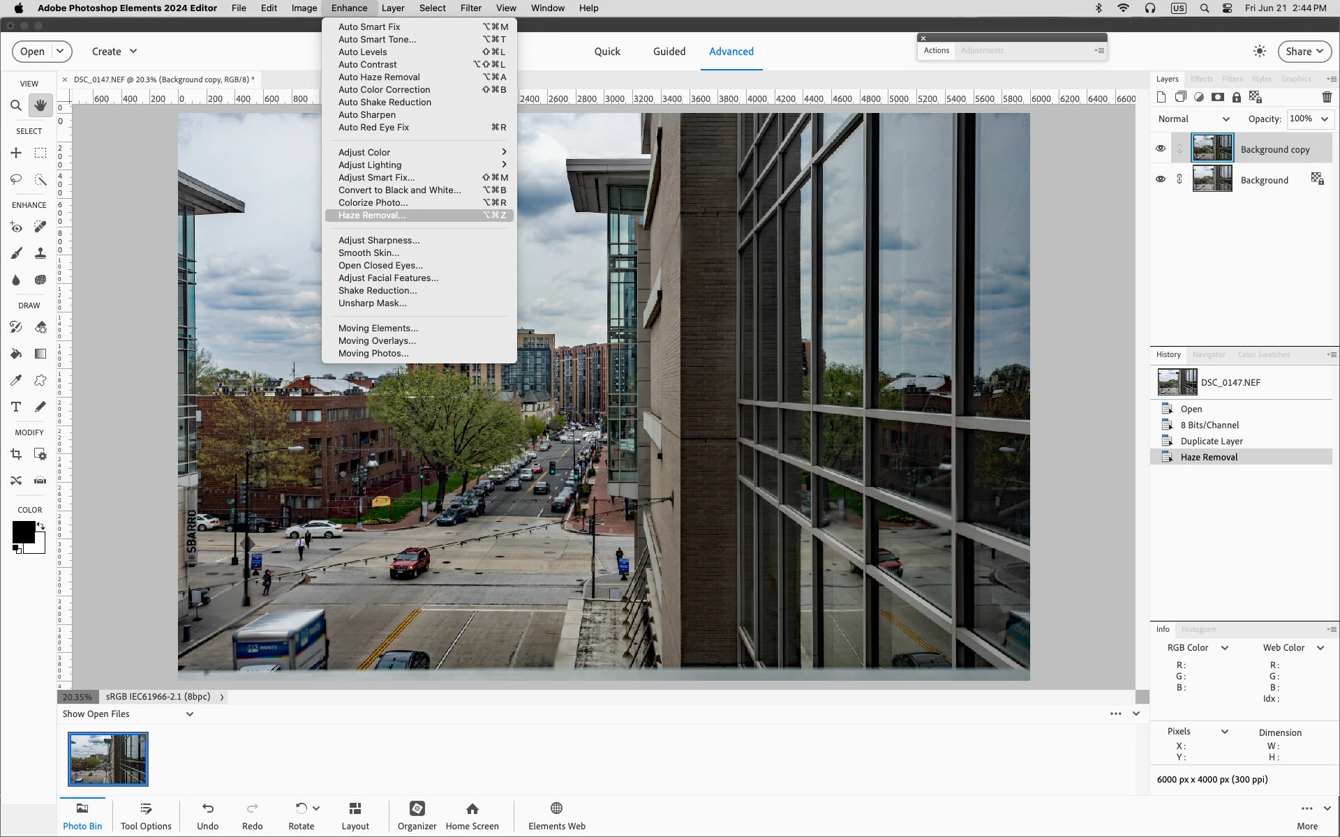1340x837 pixels.
Task: Click the black foreground color swatch
Action: [23, 532]
